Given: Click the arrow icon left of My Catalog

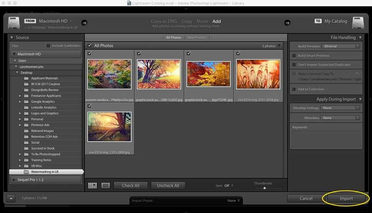Looking at the screenshot, I should point(286,22).
